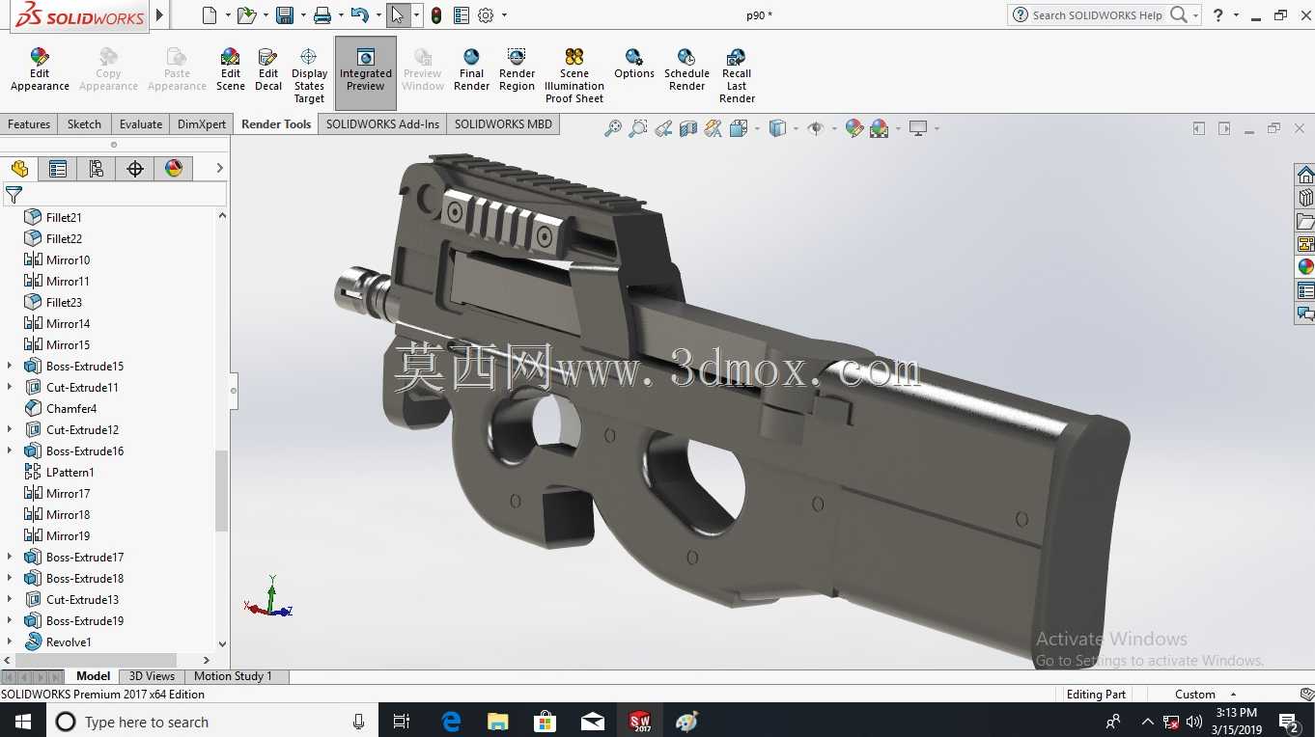Open Appearances task pane color ball

1305,267
